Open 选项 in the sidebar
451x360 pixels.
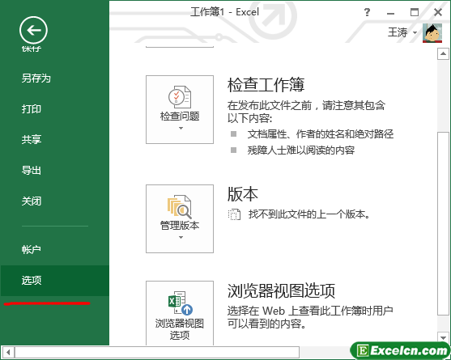pos(54,281)
